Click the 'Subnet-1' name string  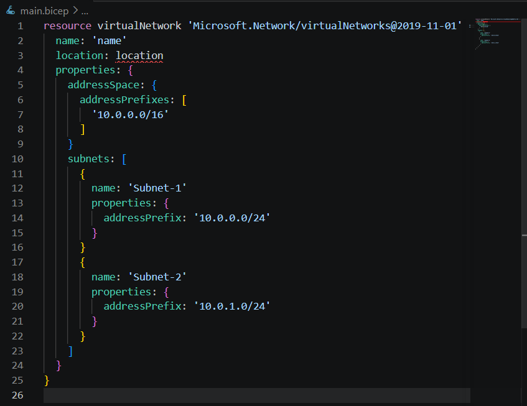tap(157, 188)
